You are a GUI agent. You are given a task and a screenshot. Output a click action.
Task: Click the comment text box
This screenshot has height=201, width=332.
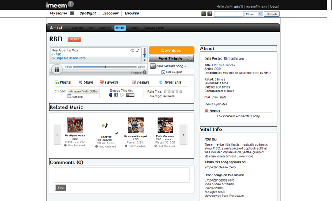point(122,175)
